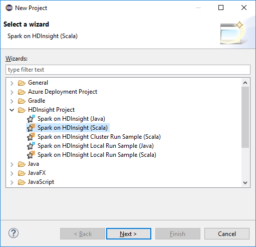Click the General folder icon
Image resolution: width=256 pixels, height=247 pixels.
22,83
